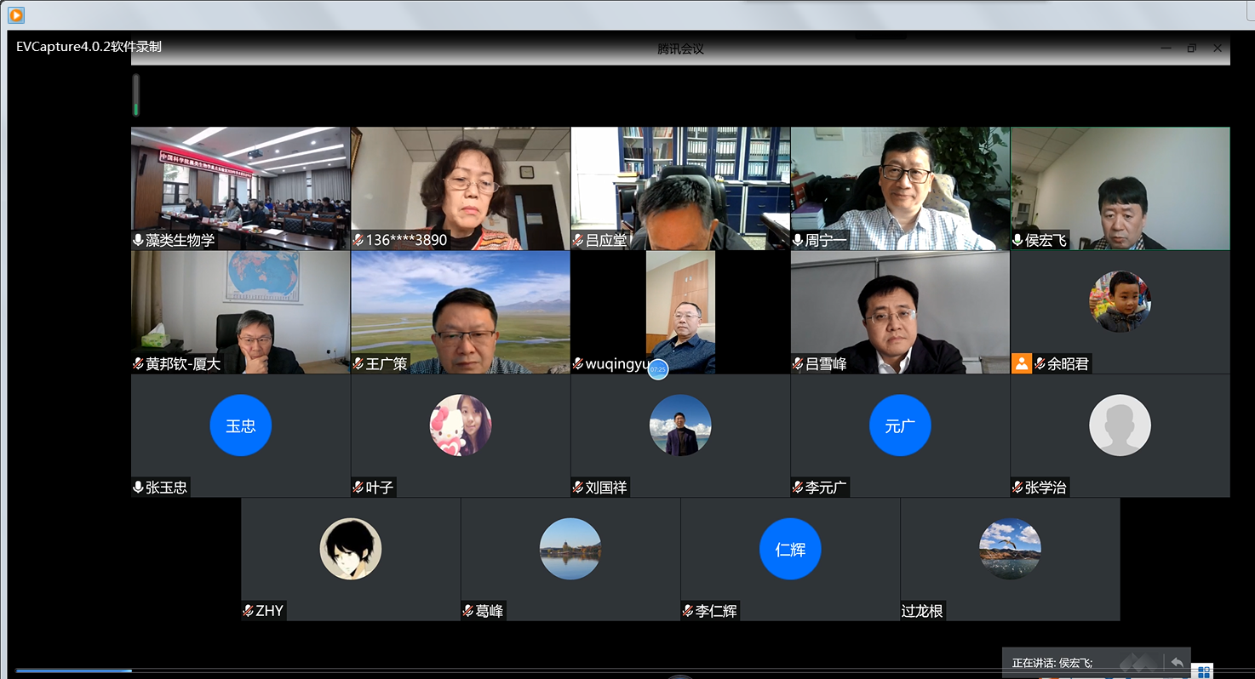1255x679 pixels.
Task: Select the 吕雪峰 video tile
Action: 900,311
